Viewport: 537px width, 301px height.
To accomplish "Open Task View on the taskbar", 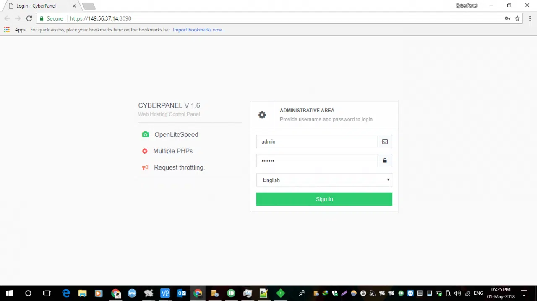I will point(47,293).
